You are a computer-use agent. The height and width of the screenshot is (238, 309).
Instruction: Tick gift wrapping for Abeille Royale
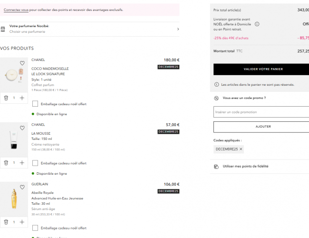[x=35, y=228]
